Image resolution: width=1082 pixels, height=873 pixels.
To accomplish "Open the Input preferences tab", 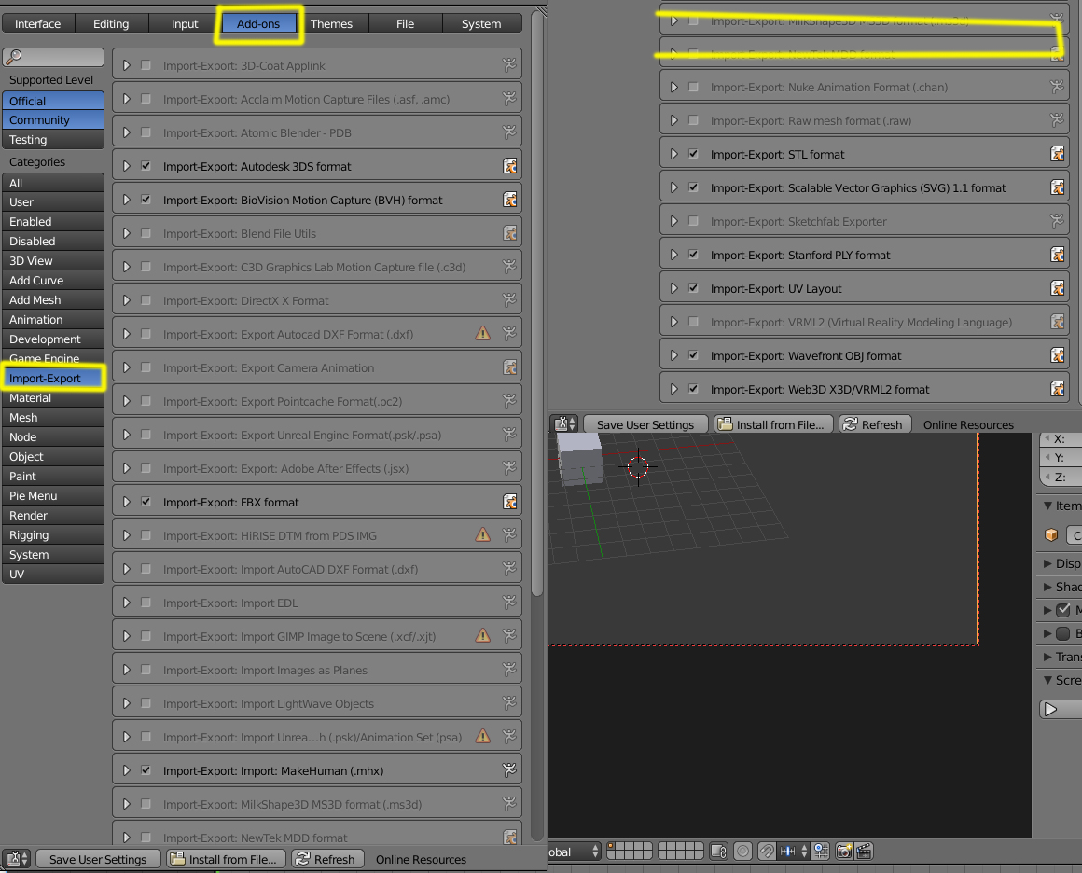I will (x=185, y=23).
